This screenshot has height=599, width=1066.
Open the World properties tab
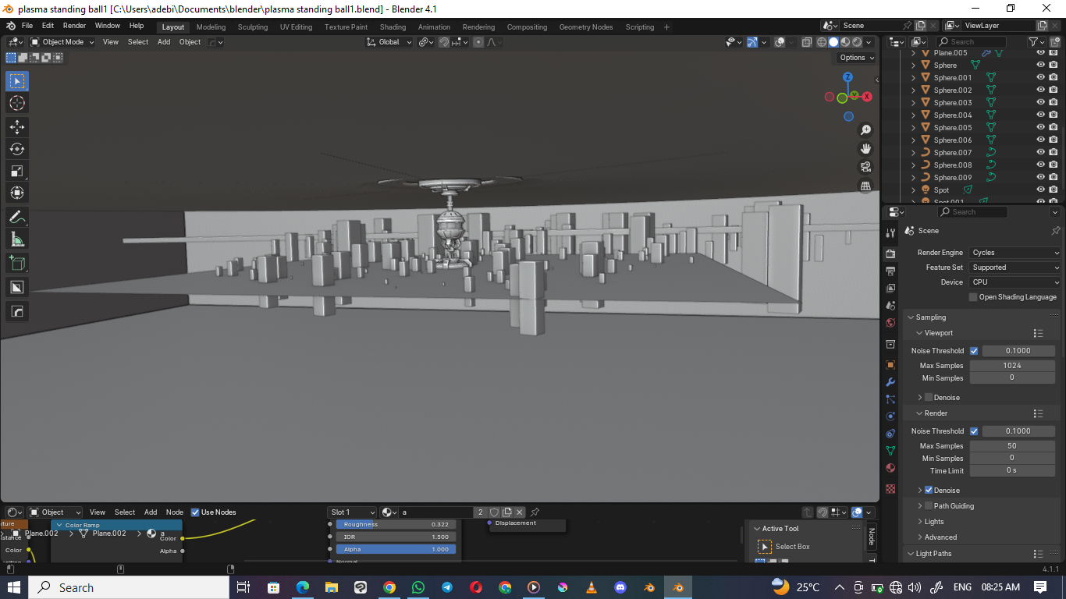[890, 323]
